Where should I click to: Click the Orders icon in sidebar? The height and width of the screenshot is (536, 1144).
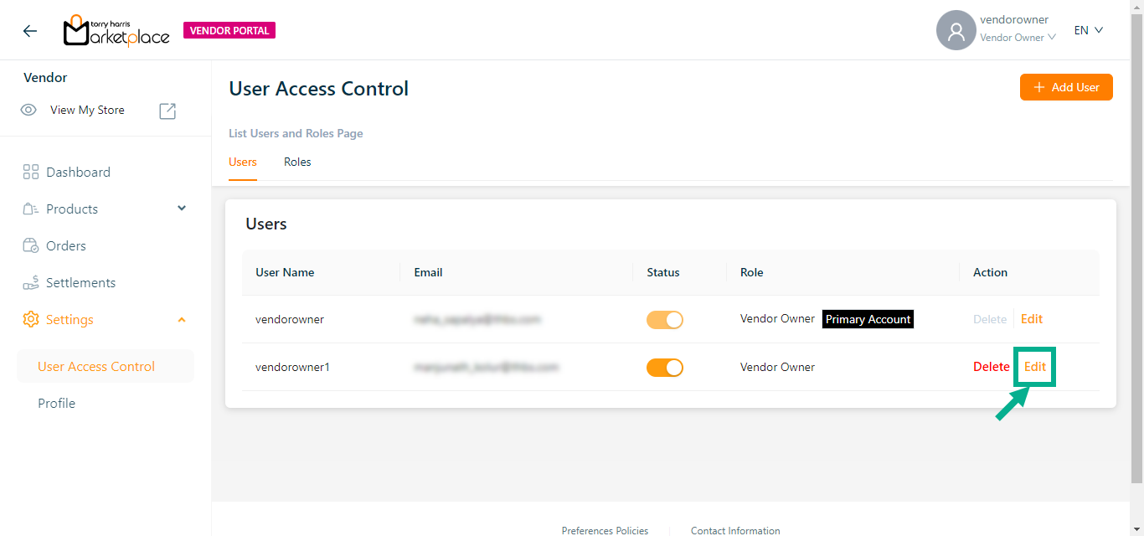coord(31,246)
